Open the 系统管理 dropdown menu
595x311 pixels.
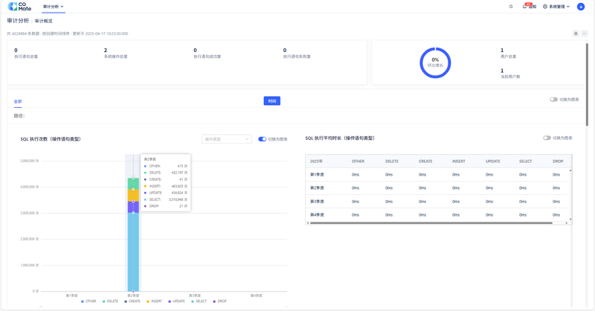pyautogui.click(x=556, y=7)
